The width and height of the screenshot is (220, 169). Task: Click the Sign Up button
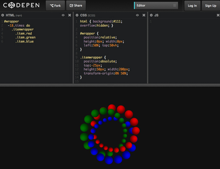click(211, 6)
